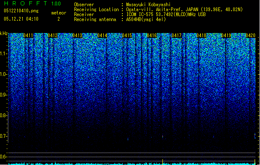Click the meteor count value 2
Viewport: 260px width, 165px height.
(x=59, y=19)
